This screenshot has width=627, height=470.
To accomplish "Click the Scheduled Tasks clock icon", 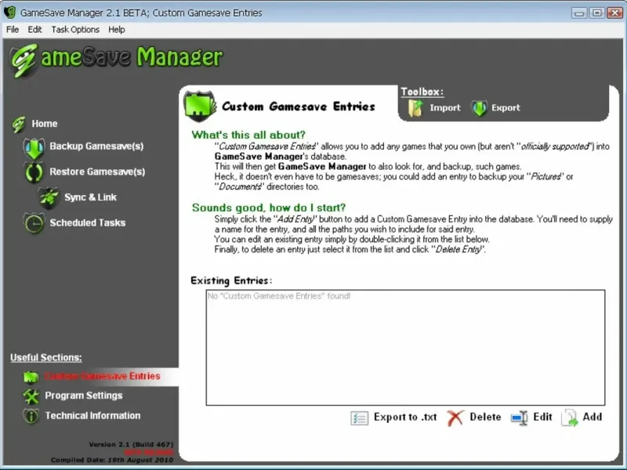I will 34,223.
